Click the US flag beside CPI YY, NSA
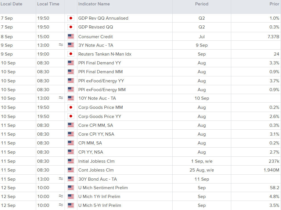281x210 pixels. (71, 152)
